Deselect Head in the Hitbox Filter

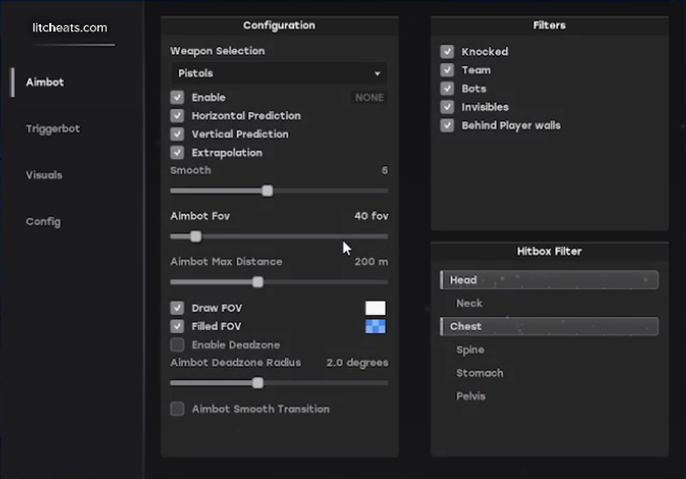coord(548,280)
